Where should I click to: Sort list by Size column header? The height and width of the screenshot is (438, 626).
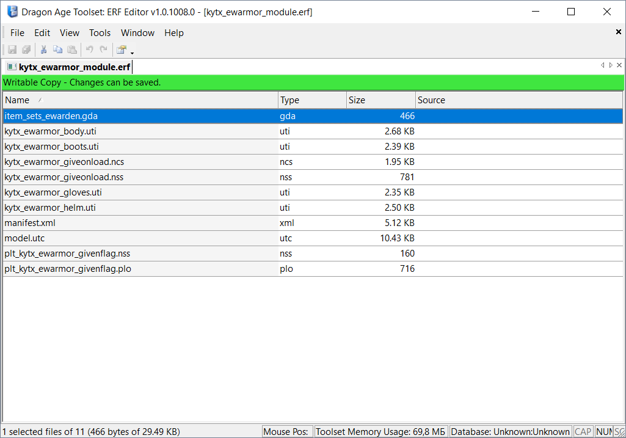click(381, 100)
